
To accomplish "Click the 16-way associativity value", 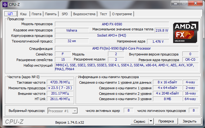I will click(x=190, y=93).
